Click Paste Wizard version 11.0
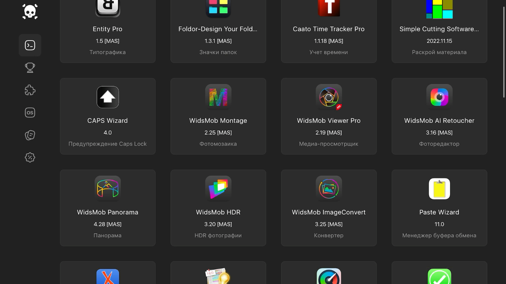Screen dimensions: 506x284 click(x=439, y=224)
